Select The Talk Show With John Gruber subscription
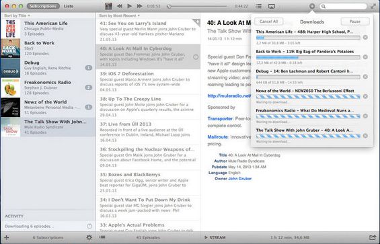 click(48, 127)
